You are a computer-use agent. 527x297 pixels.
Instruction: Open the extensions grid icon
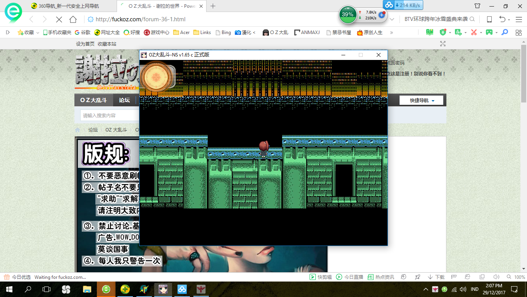point(518,32)
